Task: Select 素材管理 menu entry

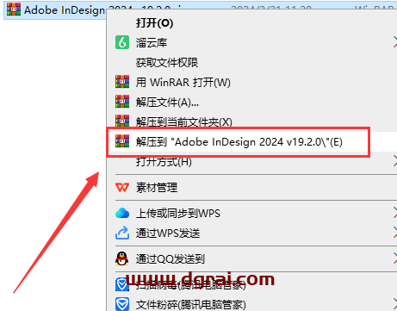Action: (157, 188)
